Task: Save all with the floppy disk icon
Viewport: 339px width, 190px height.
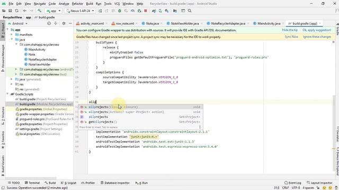Action: click(x=10, y=11)
